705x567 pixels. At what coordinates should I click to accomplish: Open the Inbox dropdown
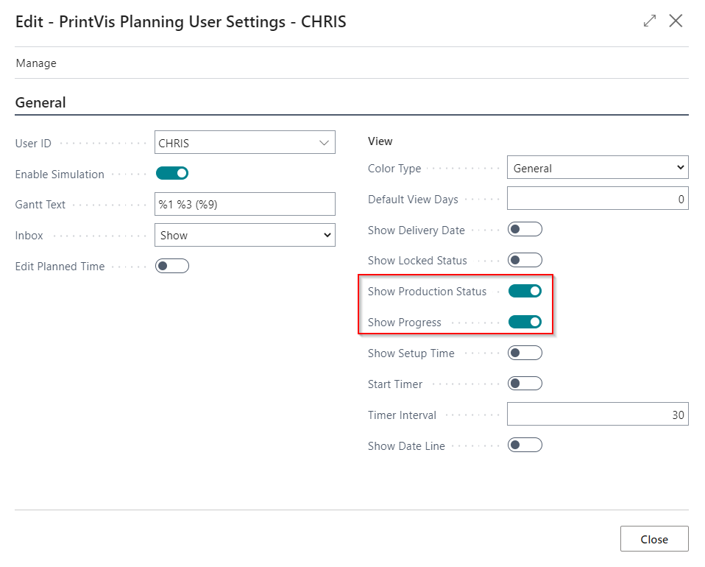click(245, 236)
